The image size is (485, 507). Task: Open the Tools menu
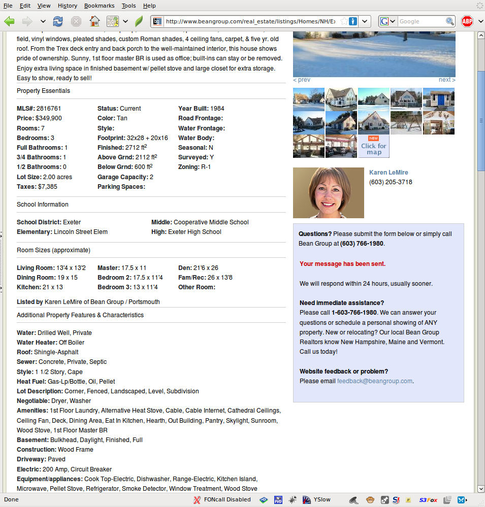(129, 6)
